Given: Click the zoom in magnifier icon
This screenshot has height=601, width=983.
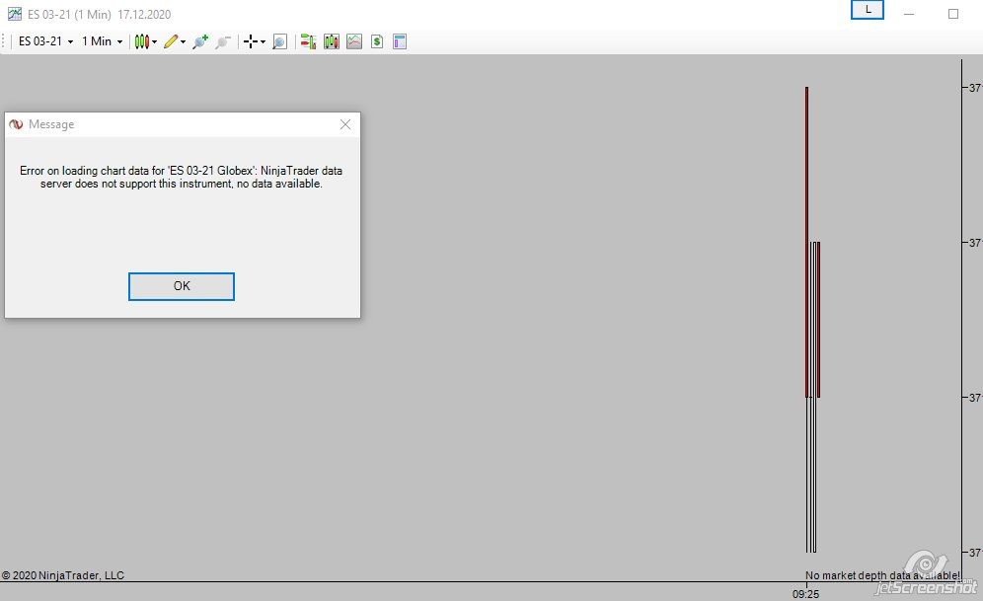Looking at the screenshot, I should click(200, 42).
